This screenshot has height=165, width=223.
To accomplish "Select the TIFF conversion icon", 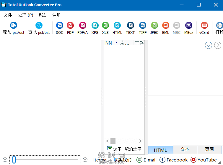I will click(143, 26).
